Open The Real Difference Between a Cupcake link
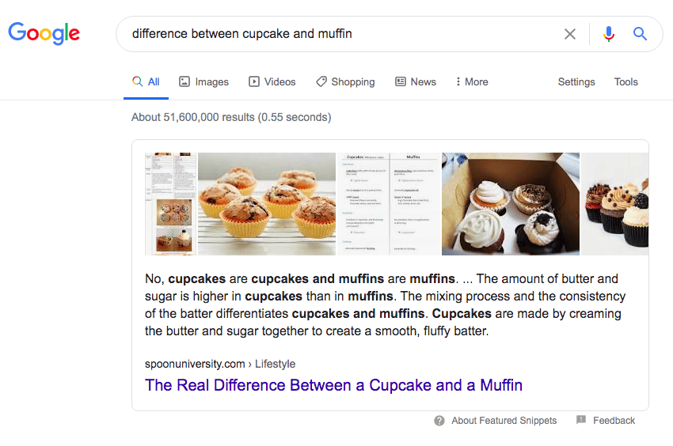The width and height of the screenshot is (673, 446). coord(333,385)
